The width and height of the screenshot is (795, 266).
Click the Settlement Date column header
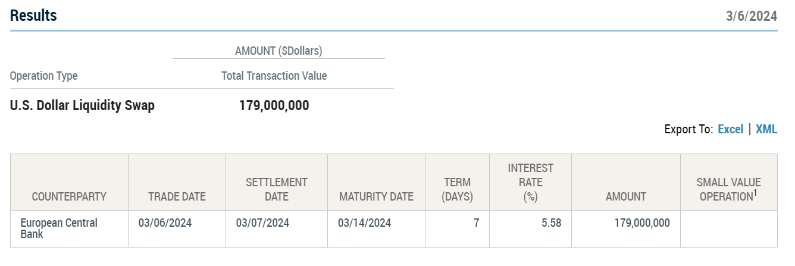tap(276, 189)
